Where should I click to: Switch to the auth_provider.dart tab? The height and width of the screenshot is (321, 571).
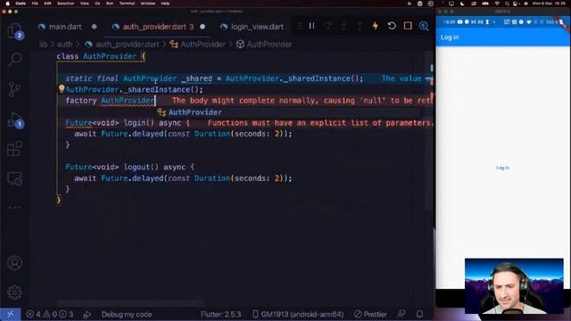click(x=158, y=27)
